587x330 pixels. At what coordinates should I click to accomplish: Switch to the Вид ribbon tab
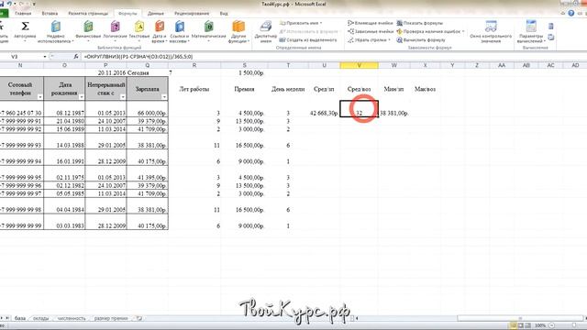coord(224,14)
